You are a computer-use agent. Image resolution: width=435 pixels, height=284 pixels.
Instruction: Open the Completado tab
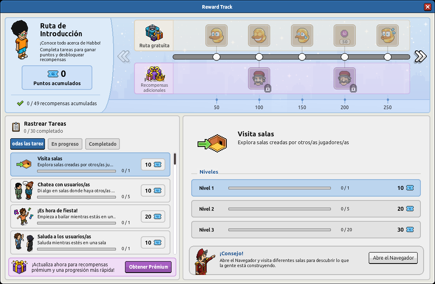pyautogui.click(x=103, y=144)
